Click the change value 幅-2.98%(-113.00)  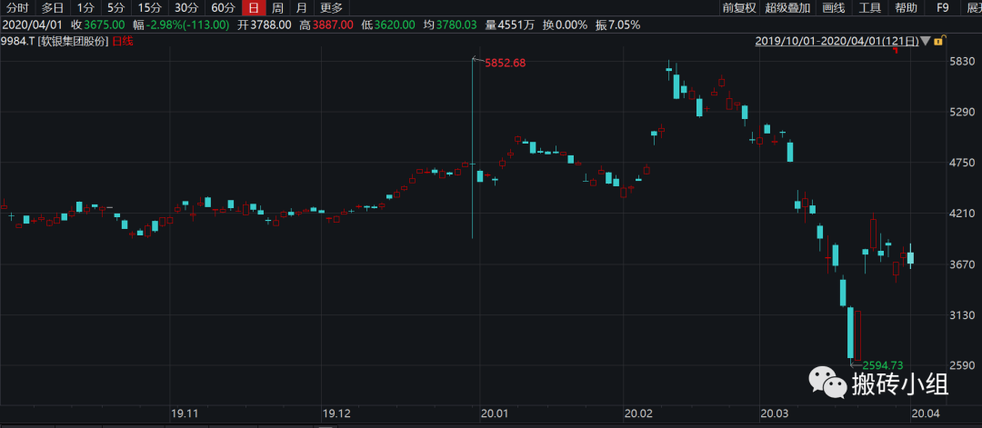coord(182,25)
